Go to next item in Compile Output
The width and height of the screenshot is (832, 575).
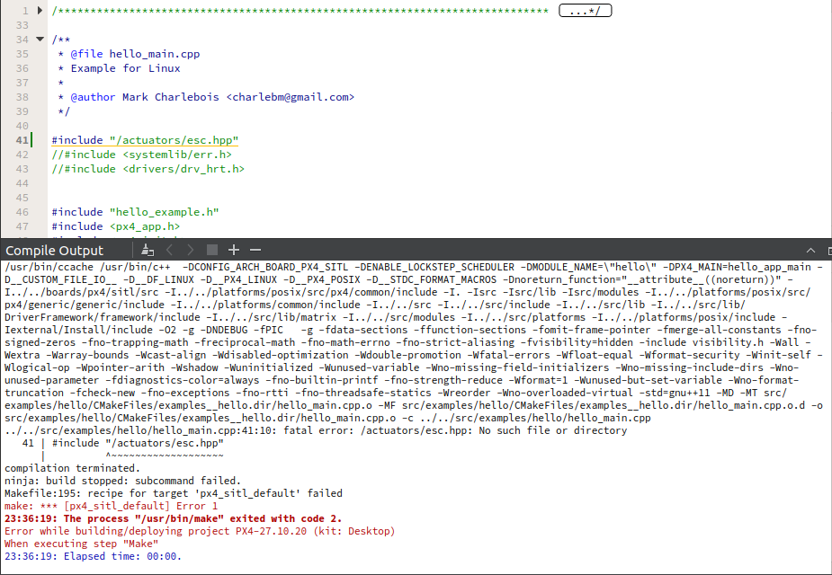click(191, 250)
